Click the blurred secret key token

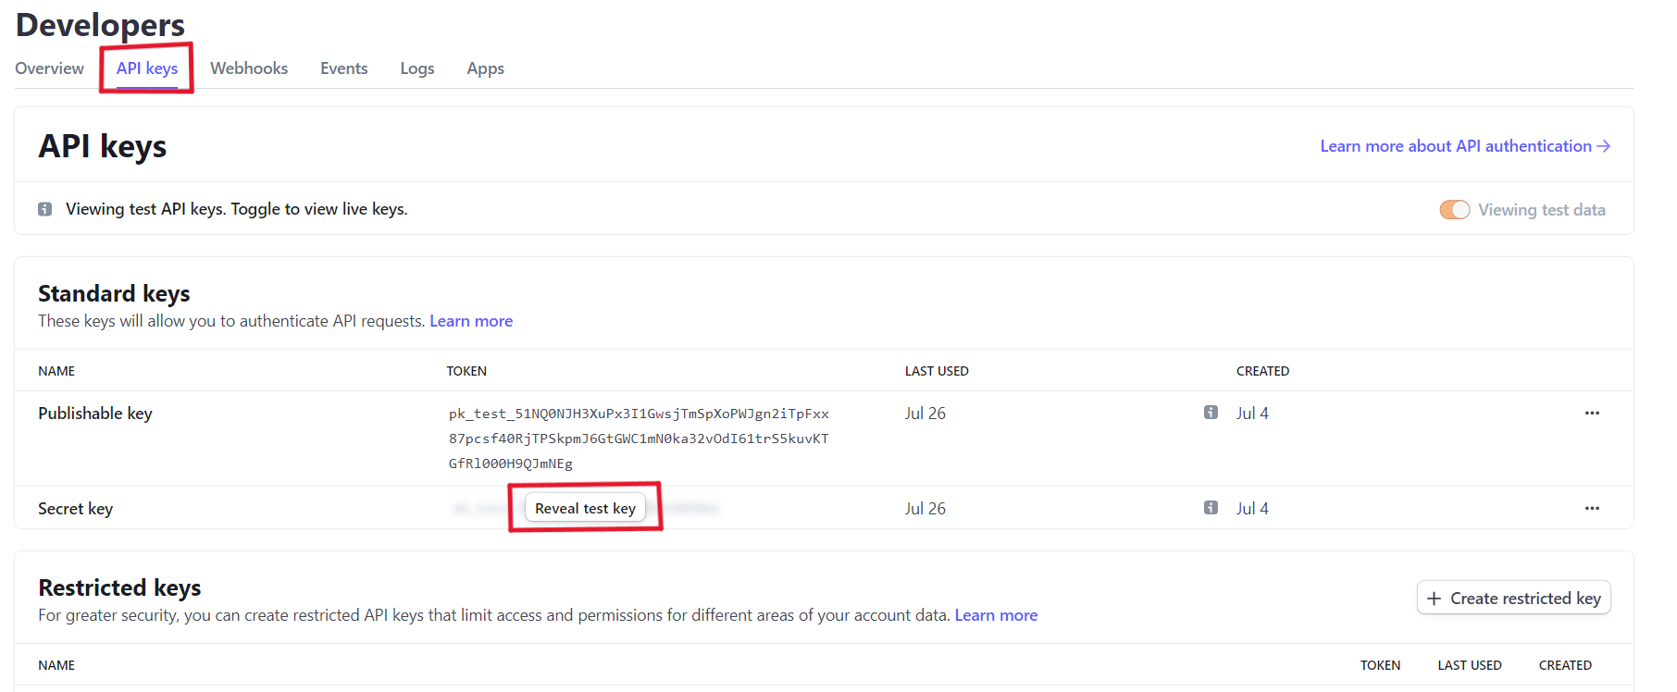tap(692, 508)
